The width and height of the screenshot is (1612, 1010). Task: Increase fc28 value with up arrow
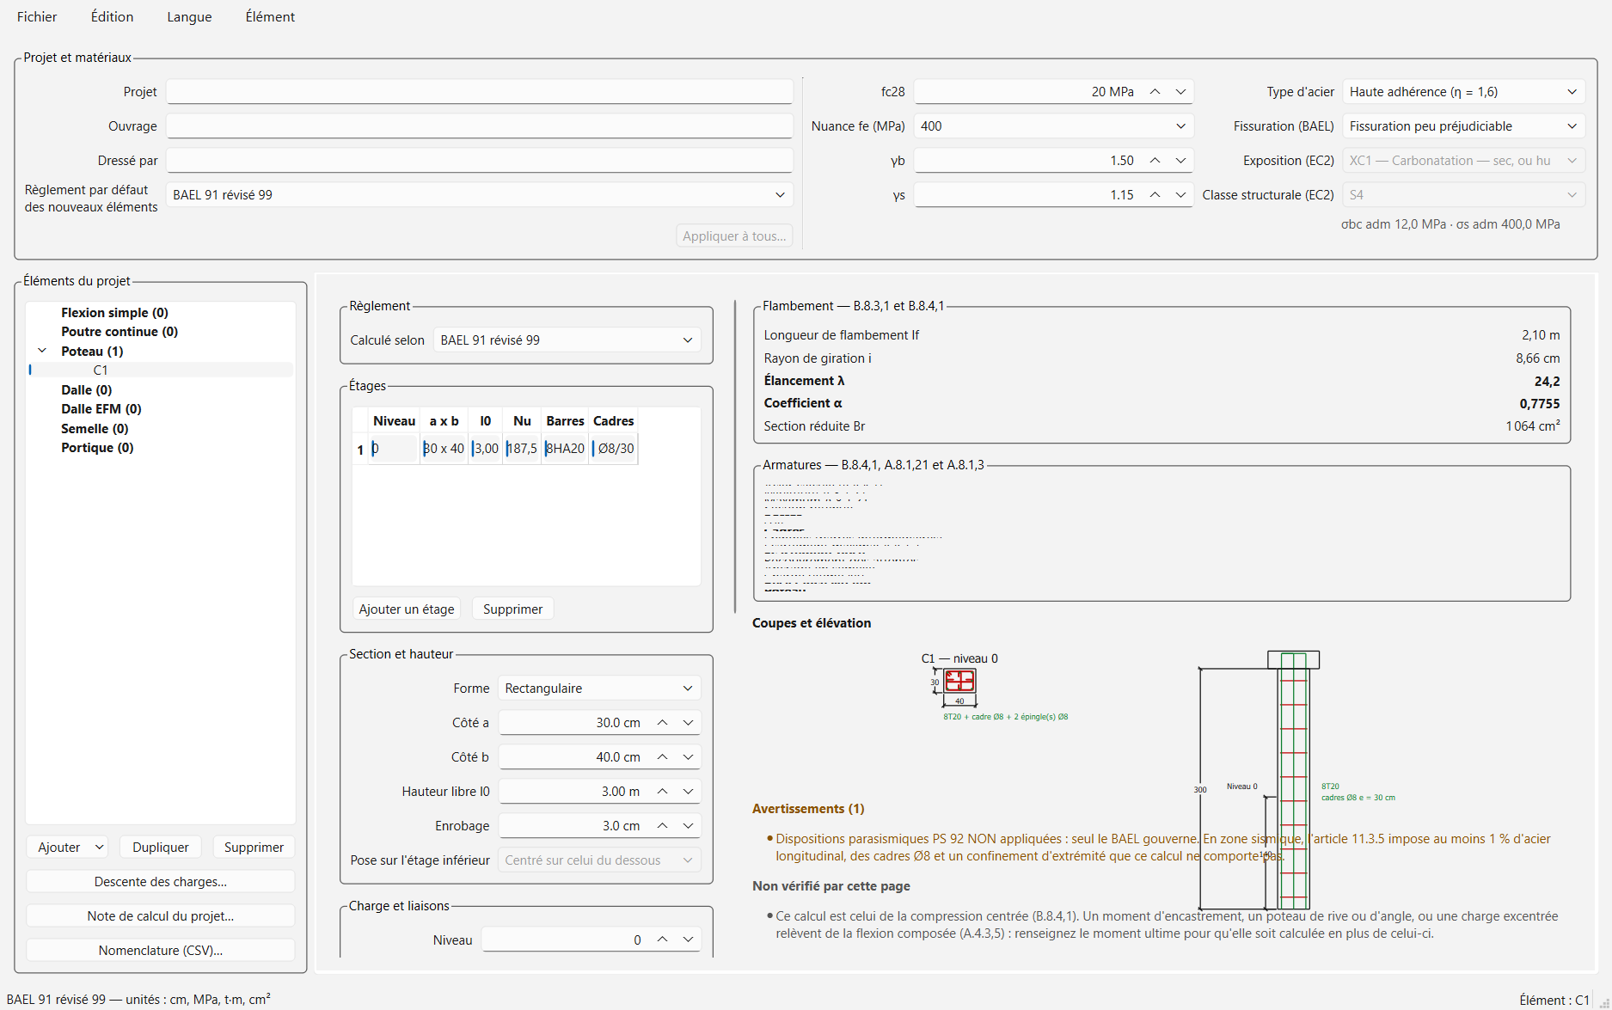click(x=1155, y=91)
